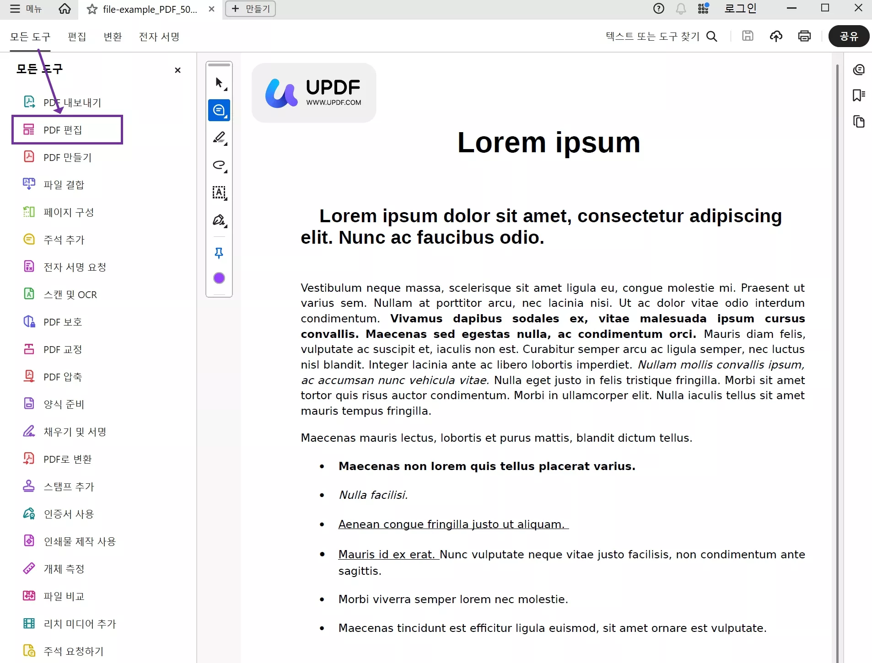This screenshot has height=663, width=872.
Task: Pick the purple annotation color swatch
Action: point(219,278)
